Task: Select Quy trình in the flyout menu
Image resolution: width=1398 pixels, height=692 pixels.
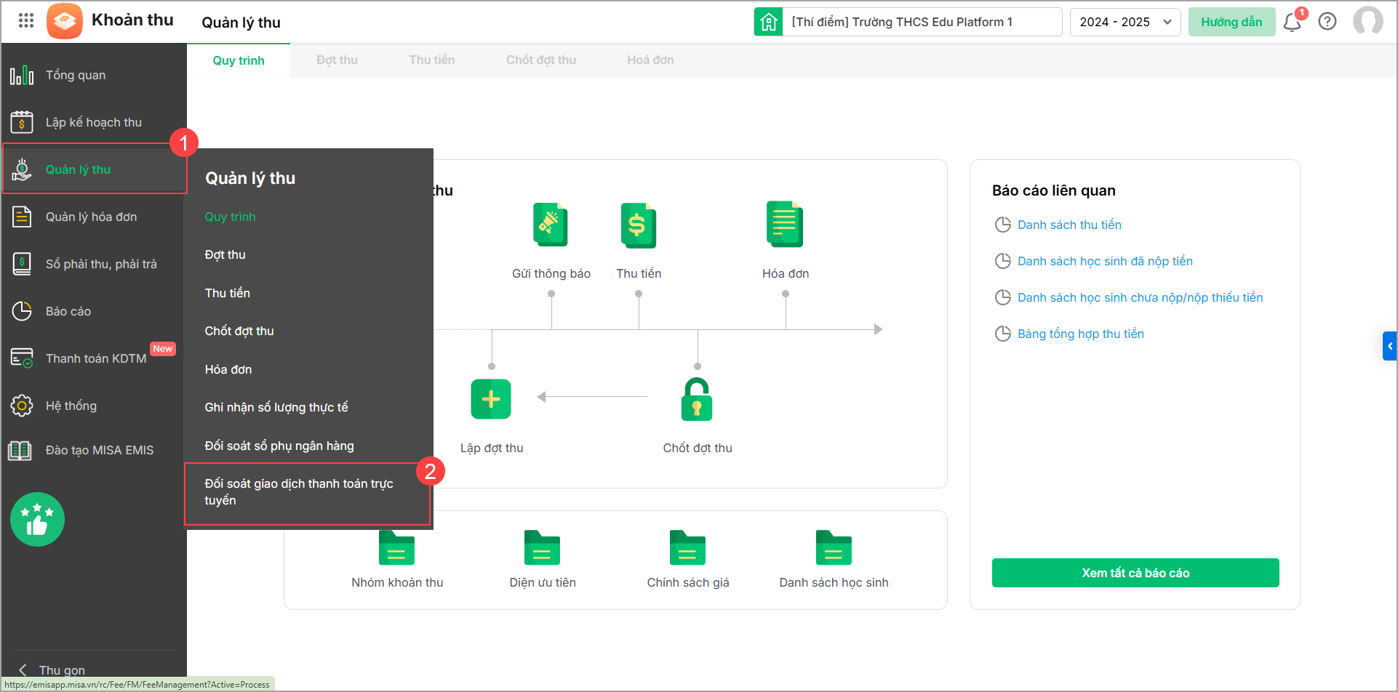Action: click(x=230, y=217)
